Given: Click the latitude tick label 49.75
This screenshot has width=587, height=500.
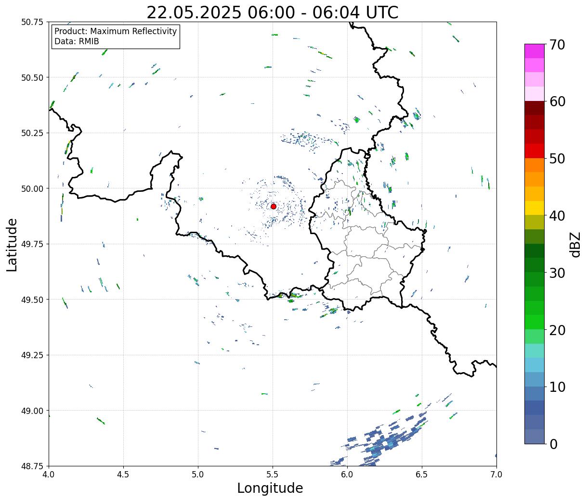Looking at the screenshot, I should click(x=32, y=244).
